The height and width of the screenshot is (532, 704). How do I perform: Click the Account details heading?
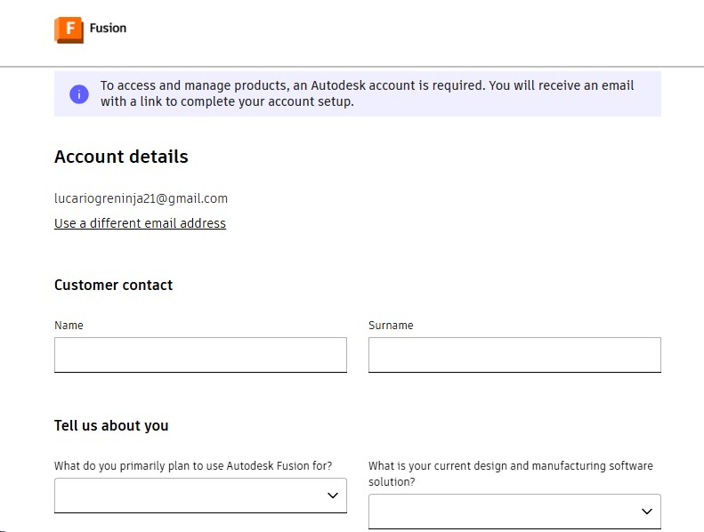pos(121,157)
